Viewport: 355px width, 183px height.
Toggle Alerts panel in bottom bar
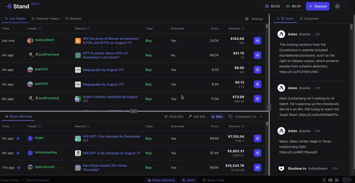pyautogui.click(x=188, y=180)
